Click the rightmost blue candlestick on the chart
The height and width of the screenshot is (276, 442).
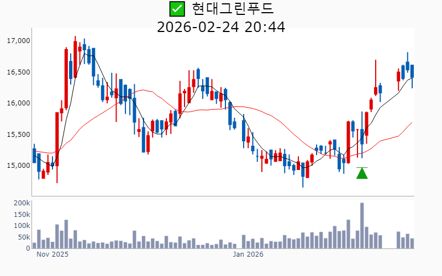coord(412,71)
